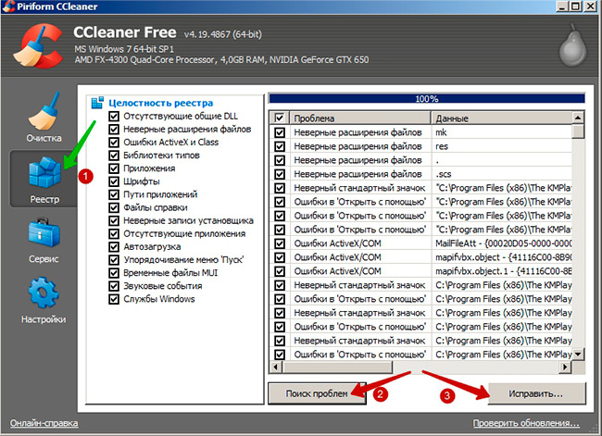Viewport: 602px width, 436px height.
Task: Click the results list scrollbar down arrow
Action: (579, 355)
